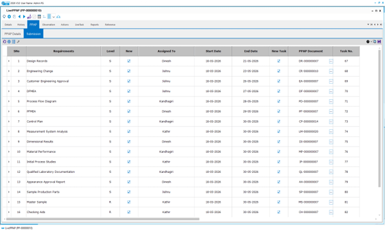The width and height of the screenshot is (385, 231).
Task: Toggle New Task checkbox for Engineering Change row
Action: pyautogui.click(x=279, y=71)
